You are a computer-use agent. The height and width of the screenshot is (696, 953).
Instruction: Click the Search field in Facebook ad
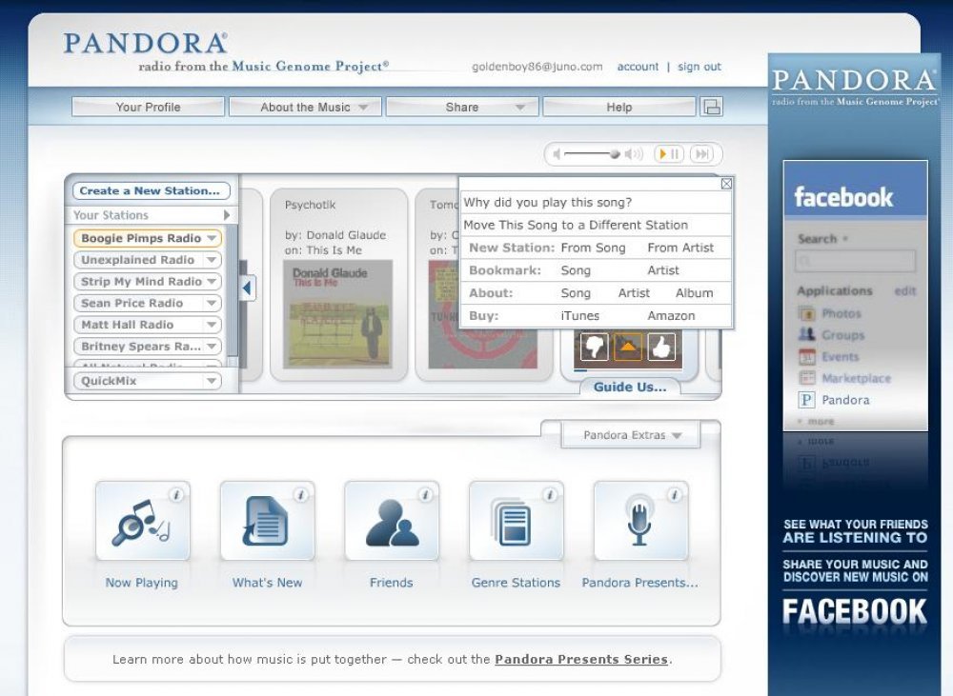point(855,261)
